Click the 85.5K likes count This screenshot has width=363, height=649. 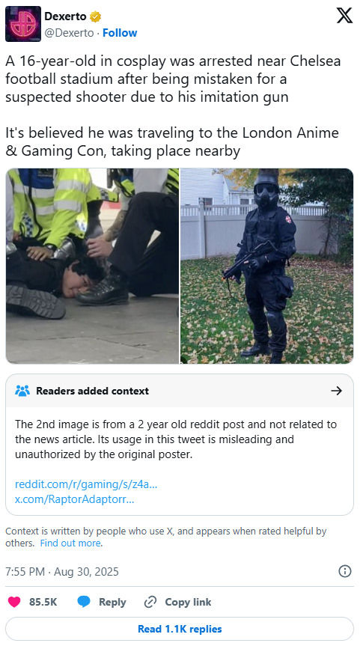pyautogui.click(x=43, y=603)
